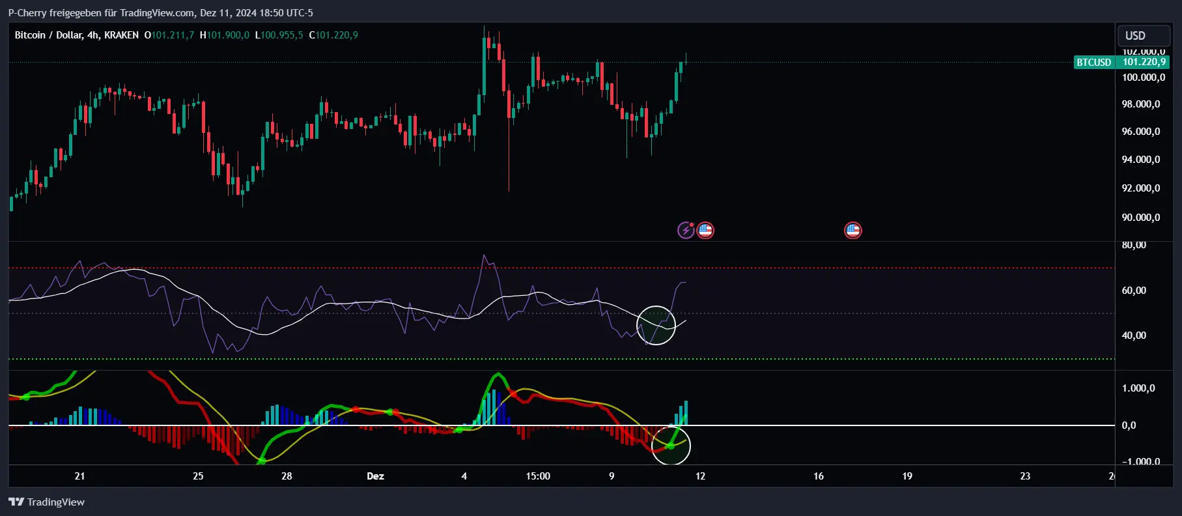Click the 100.000,0 price axis label
The width and height of the screenshot is (1182, 516).
(1143, 78)
